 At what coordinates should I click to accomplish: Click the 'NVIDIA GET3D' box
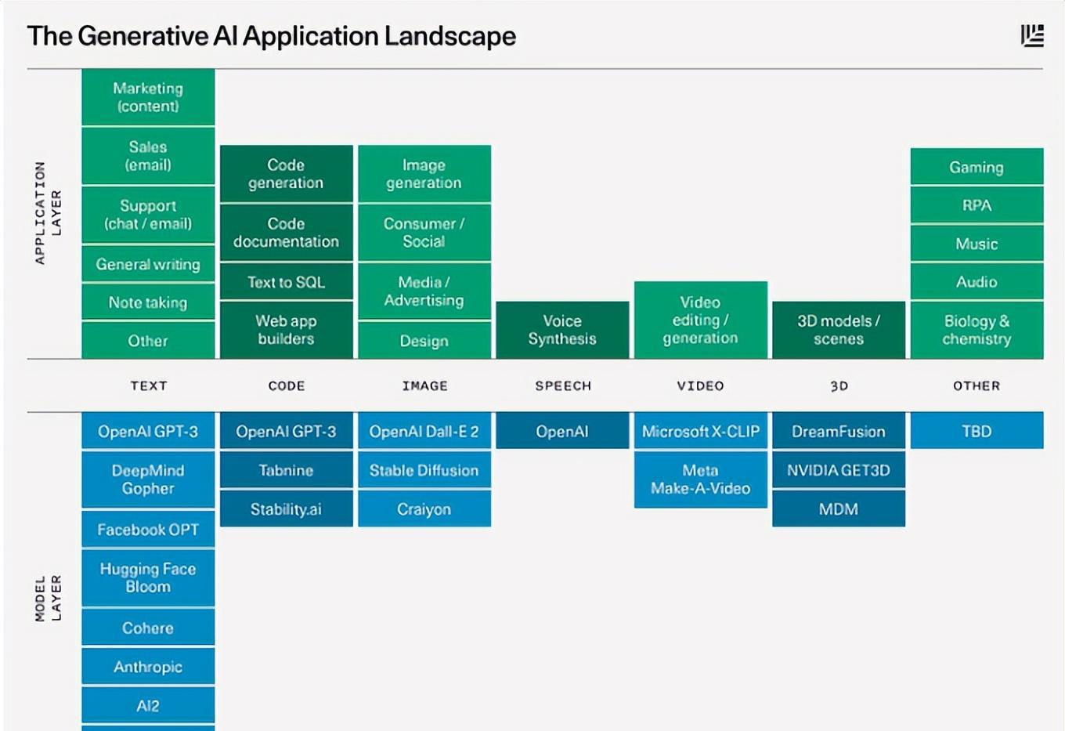839,470
